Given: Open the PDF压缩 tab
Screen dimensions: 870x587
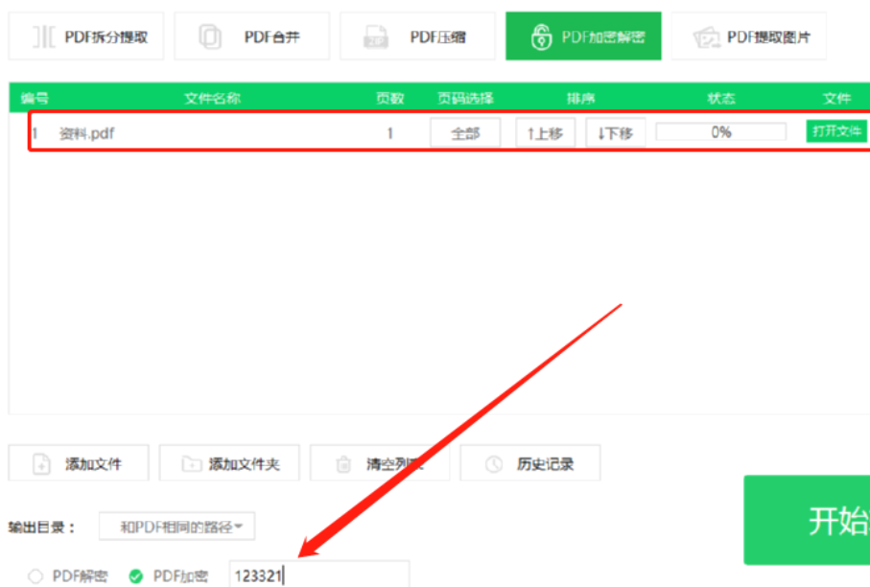Looking at the screenshot, I should (x=417, y=36).
